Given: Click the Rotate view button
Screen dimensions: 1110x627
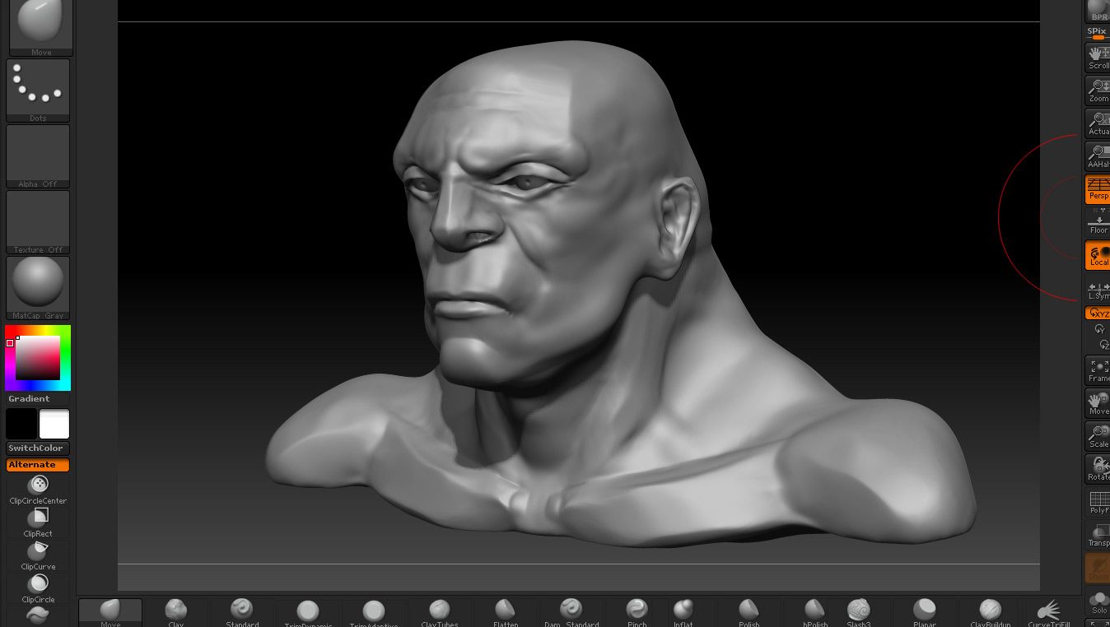Looking at the screenshot, I should [1098, 469].
